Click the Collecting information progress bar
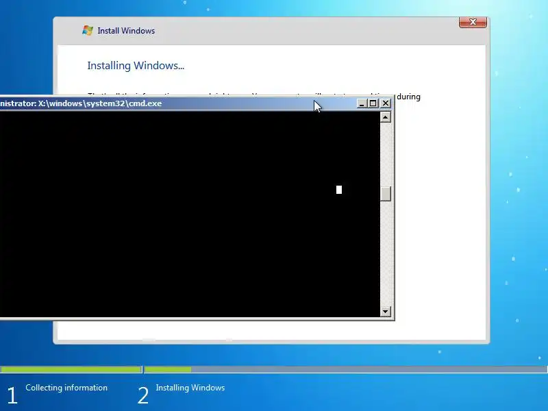Image resolution: width=548 pixels, height=411 pixels. [x=71, y=369]
